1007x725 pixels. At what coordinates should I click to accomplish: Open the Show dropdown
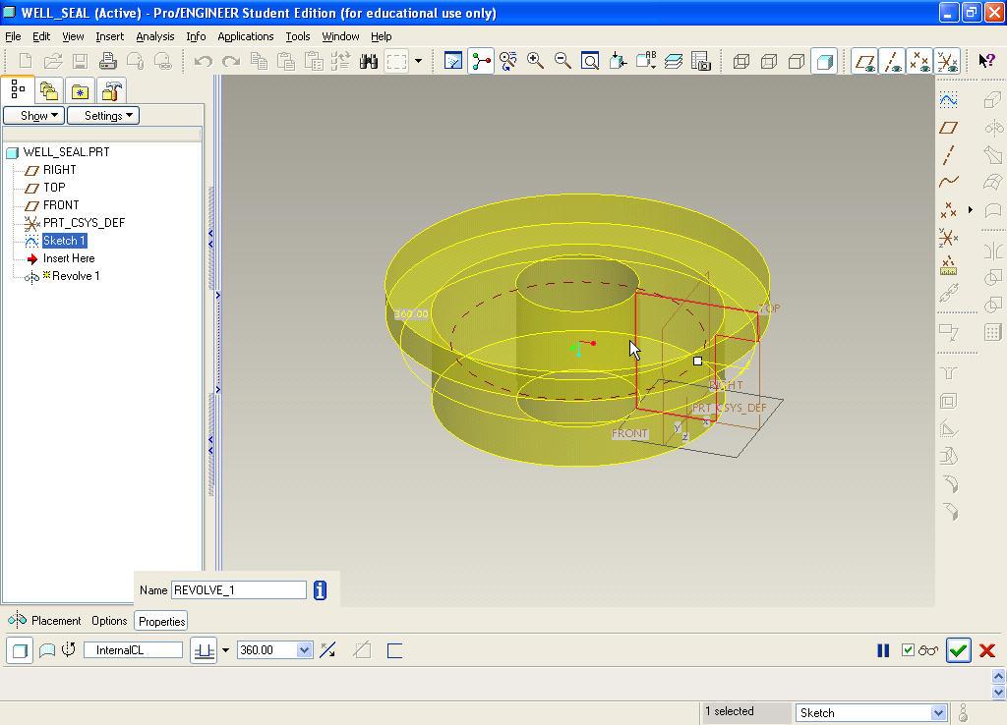click(34, 116)
